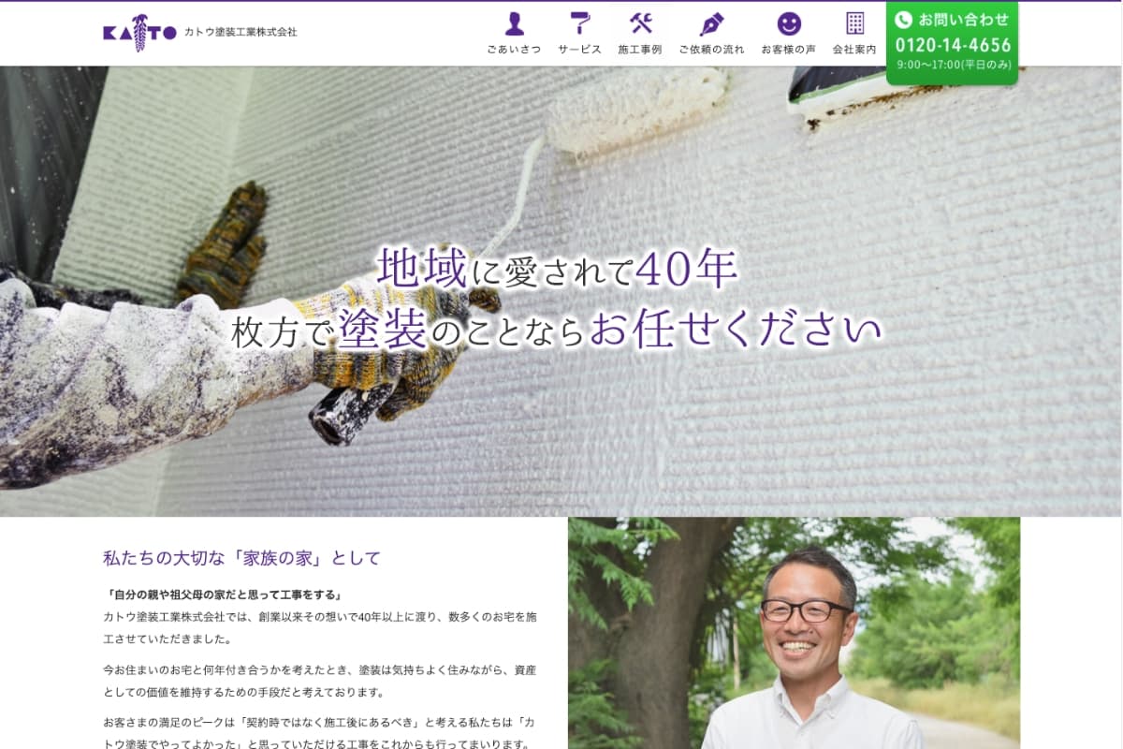1123x749 pixels.
Task: Click the paint roller icon above サービス
Action: [580, 23]
